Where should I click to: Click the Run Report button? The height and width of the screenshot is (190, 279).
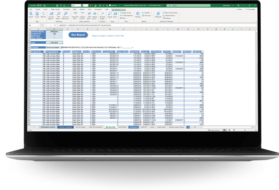[x=78, y=35]
